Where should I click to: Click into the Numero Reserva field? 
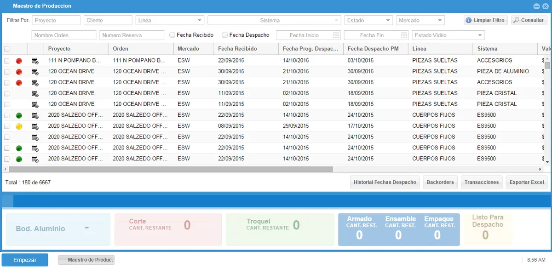click(132, 35)
